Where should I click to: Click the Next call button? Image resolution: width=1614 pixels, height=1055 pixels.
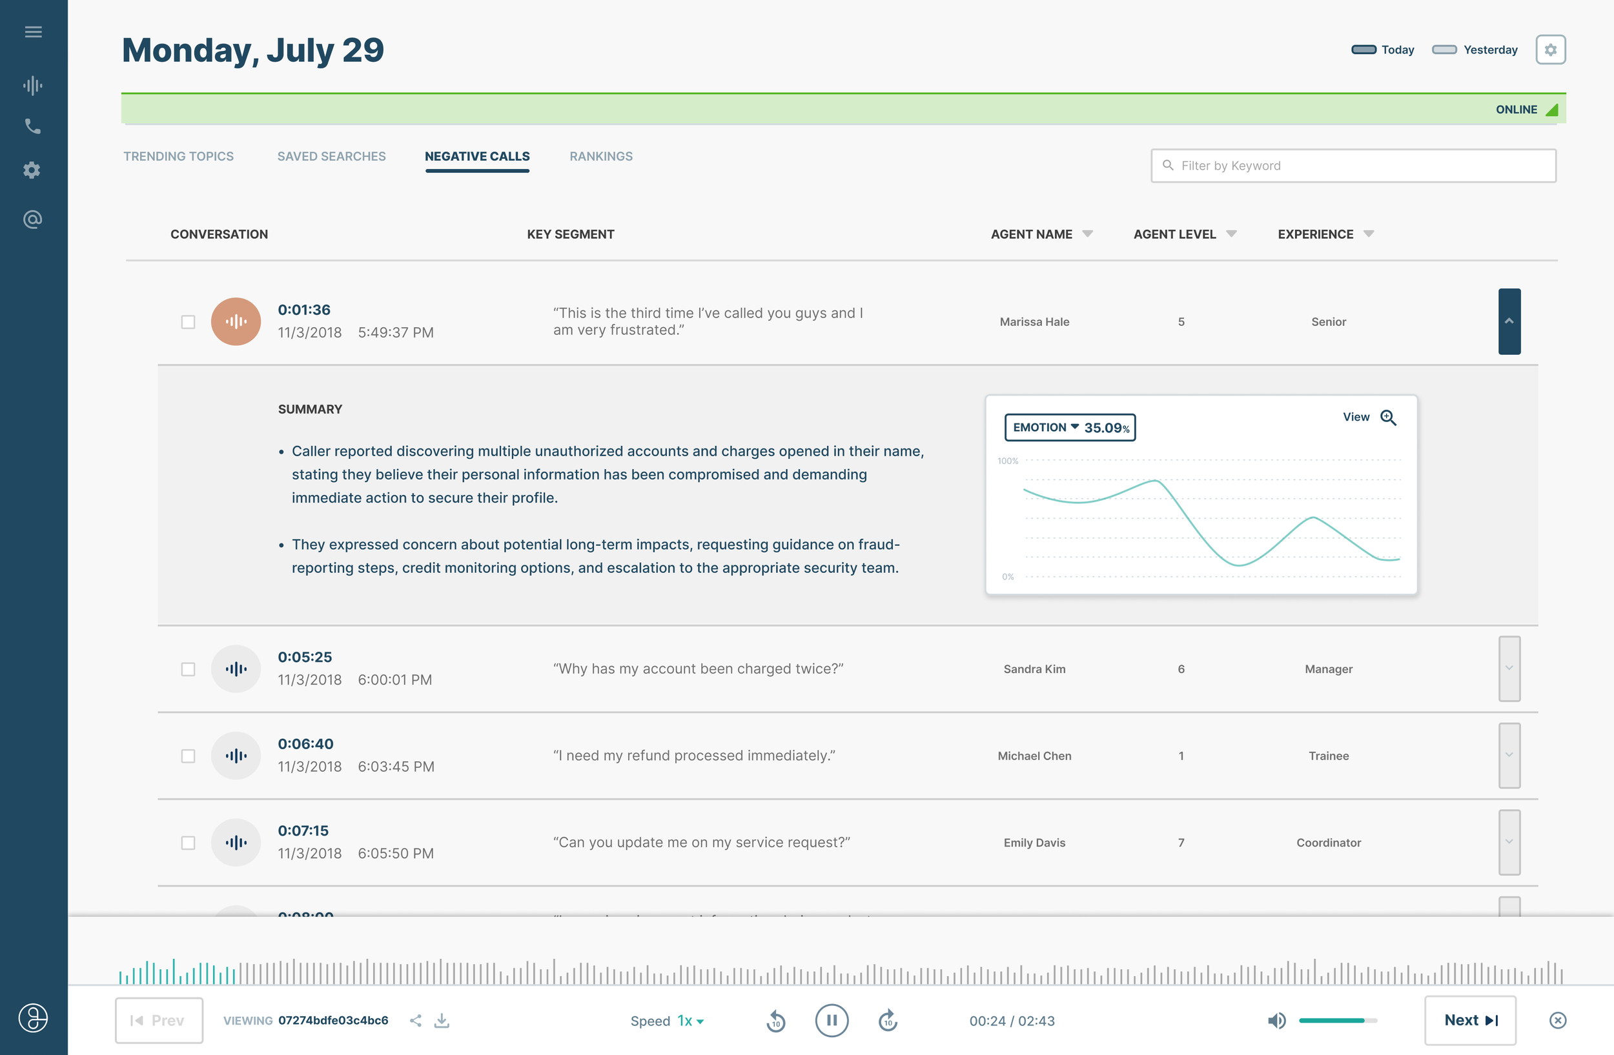1469,1020
